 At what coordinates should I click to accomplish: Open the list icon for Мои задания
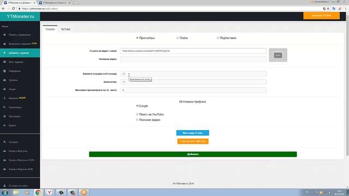(x=4, y=62)
